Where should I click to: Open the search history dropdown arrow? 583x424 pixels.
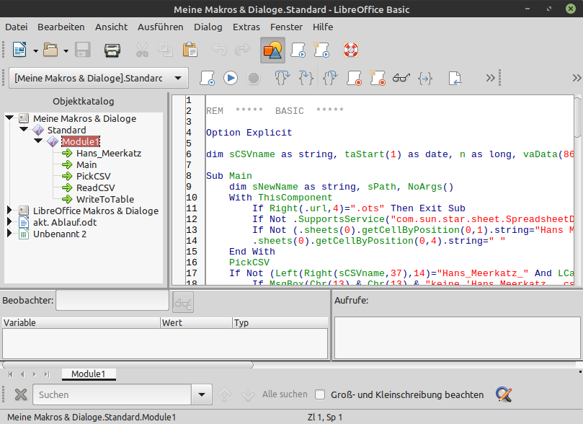click(202, 394)
